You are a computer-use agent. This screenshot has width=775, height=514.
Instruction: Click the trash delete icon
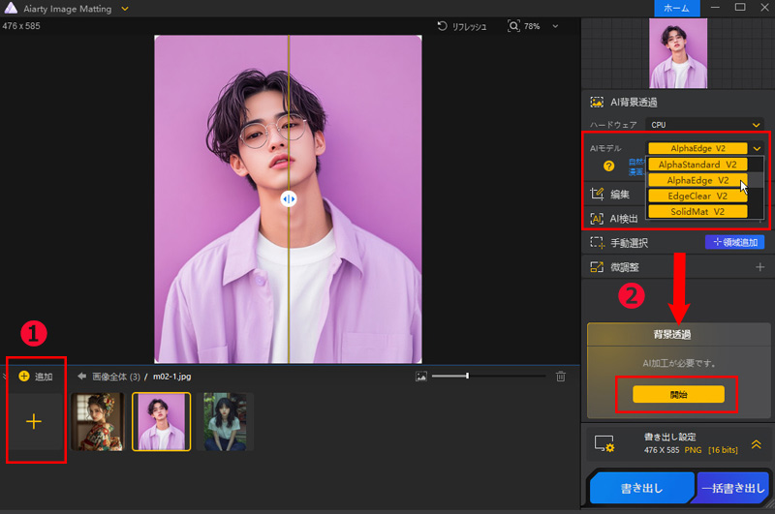(x=561, y=377)
